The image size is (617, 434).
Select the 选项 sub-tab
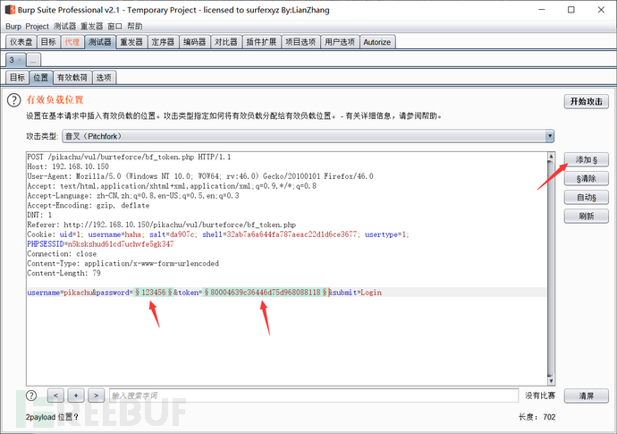[x=104, y=77]
